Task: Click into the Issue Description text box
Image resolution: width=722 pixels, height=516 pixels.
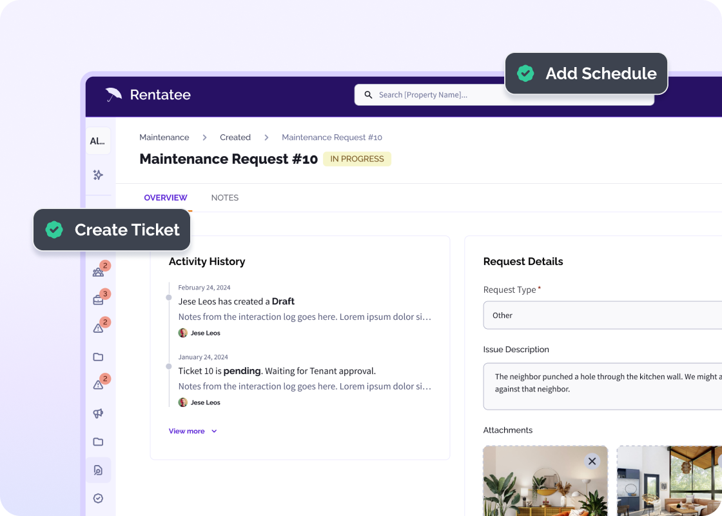Action: coord(602,386)
